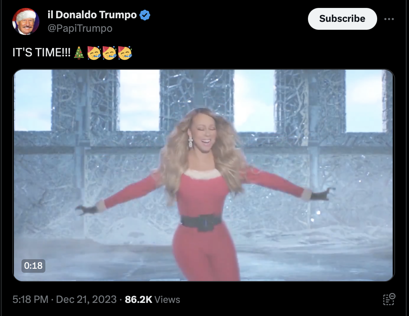The width and height of the screenshot is (409, 316).
Task: Click the black belt on red outfit
Action: [201, 223]
